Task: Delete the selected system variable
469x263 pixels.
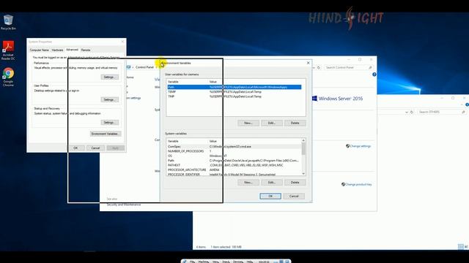Action: pos(295,182)
